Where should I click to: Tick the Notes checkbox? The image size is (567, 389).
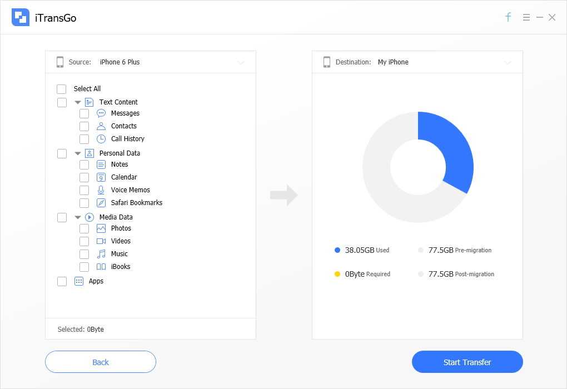point(84,164)
